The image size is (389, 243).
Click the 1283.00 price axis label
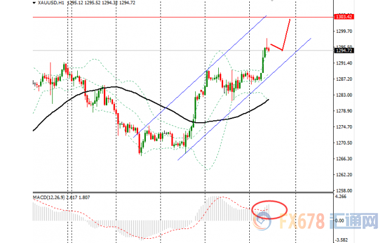(344, 95)
